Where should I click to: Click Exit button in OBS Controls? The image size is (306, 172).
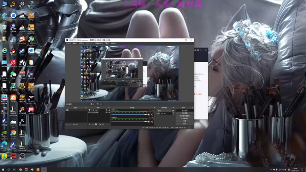pos(185,123)
